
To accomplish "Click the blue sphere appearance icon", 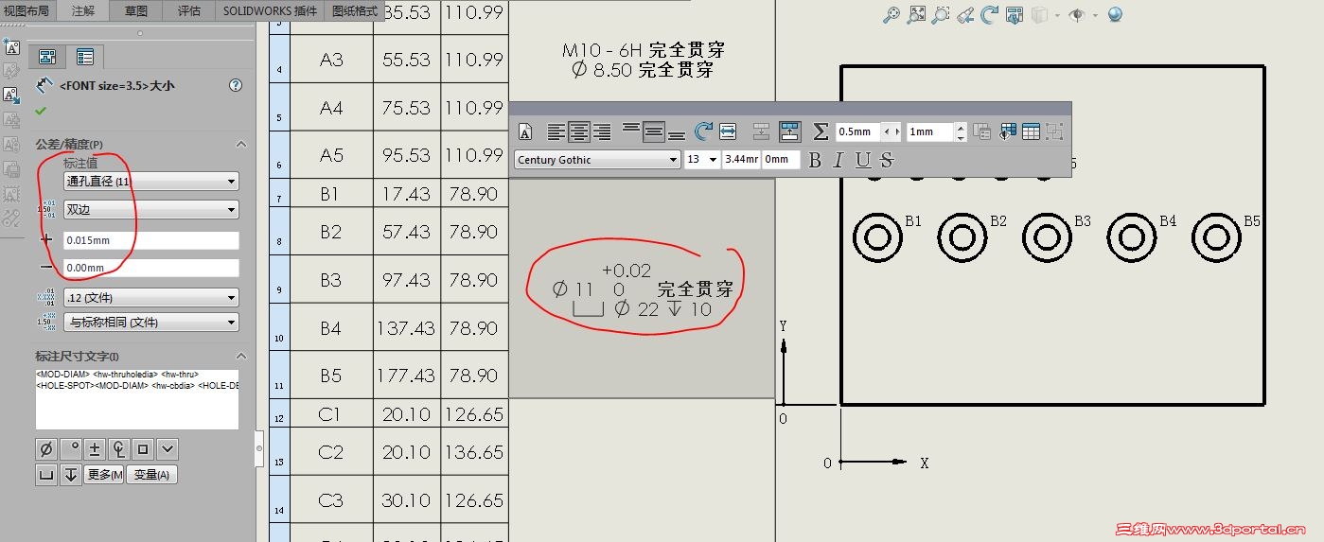I will (1115, 14).
